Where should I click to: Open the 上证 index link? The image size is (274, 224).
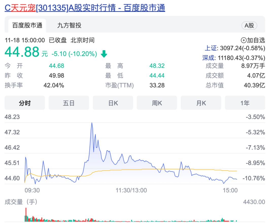(211, 48)
